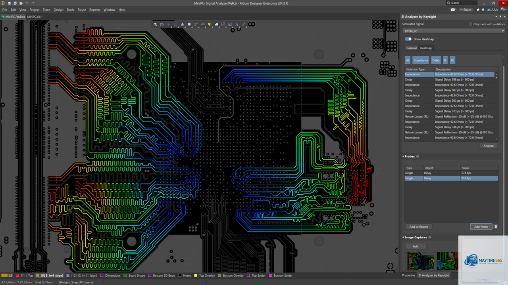Select the General tab
The image size is (508, 285).
[x=412, y=48]
